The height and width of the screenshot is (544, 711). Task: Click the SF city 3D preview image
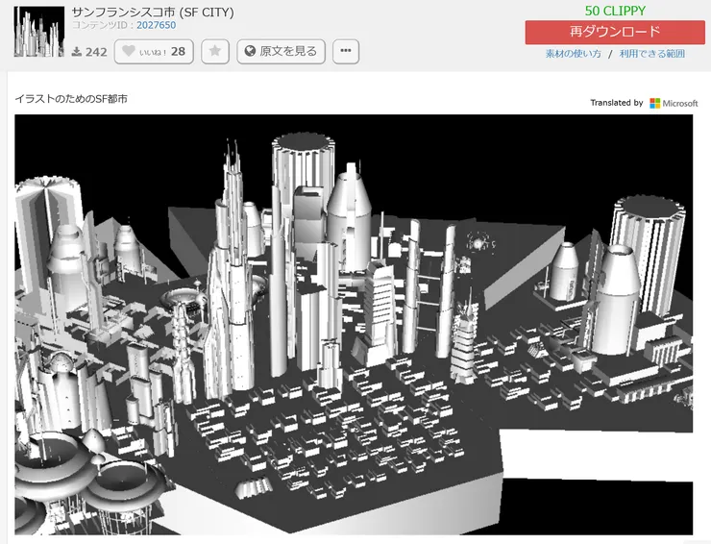click(x=354, y=325)
